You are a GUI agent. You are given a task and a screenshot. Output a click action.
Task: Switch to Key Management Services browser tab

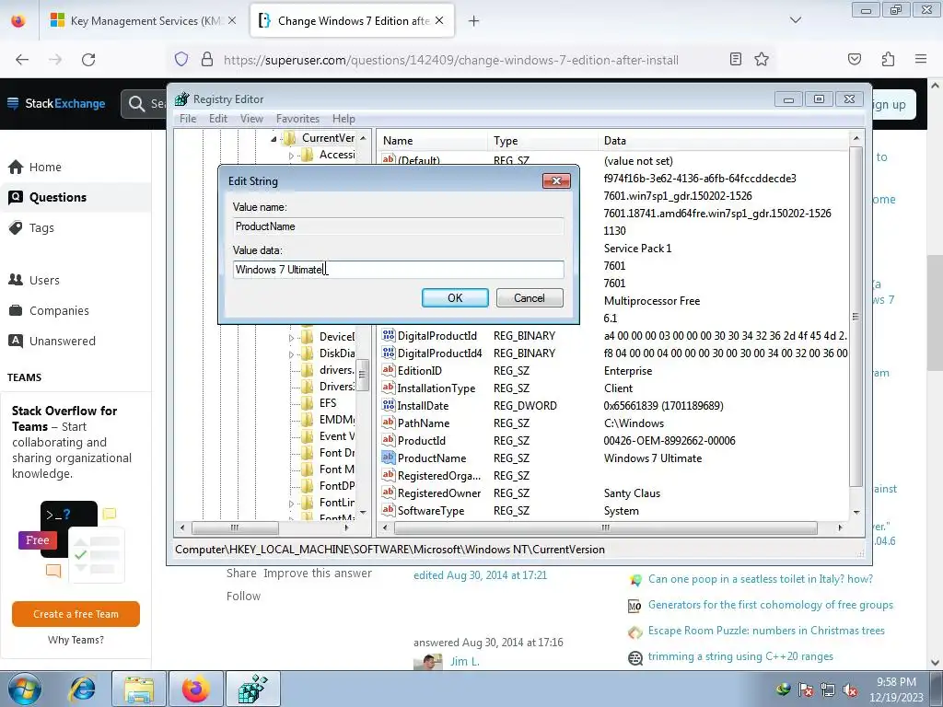tap(143, 20)
